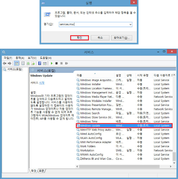Click the vertical scrollbar up arrow
This screenshot has width=178, height=179.
coord(174,75)
